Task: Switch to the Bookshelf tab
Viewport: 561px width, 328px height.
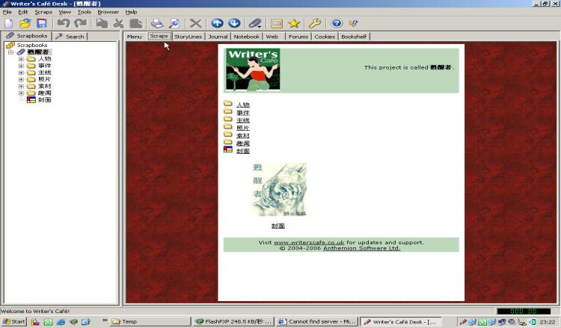Action: click(x=355, y=37)
